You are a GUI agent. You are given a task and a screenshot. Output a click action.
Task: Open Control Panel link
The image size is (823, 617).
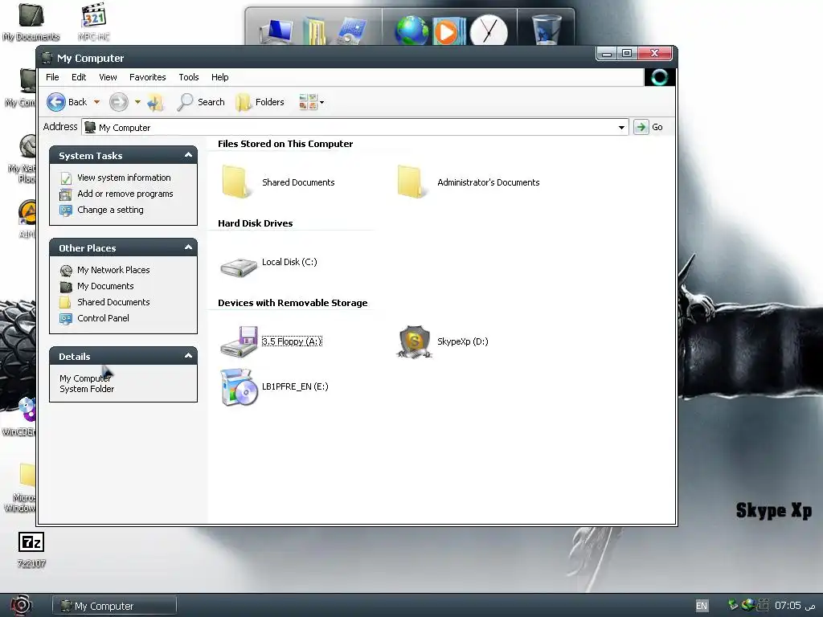(103, 318)
